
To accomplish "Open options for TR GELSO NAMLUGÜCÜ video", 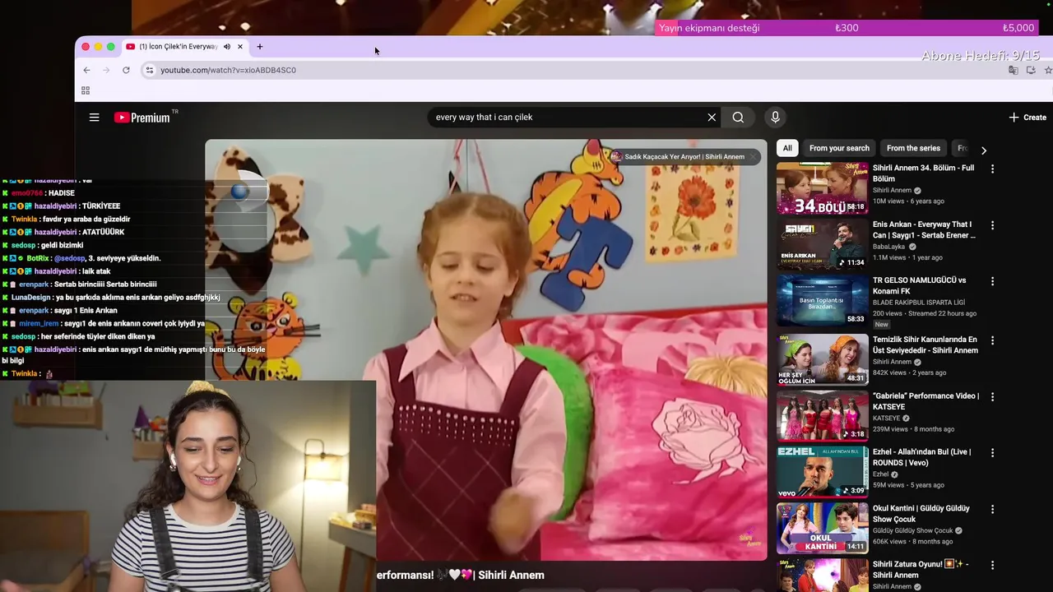I will tap(992, 281).
